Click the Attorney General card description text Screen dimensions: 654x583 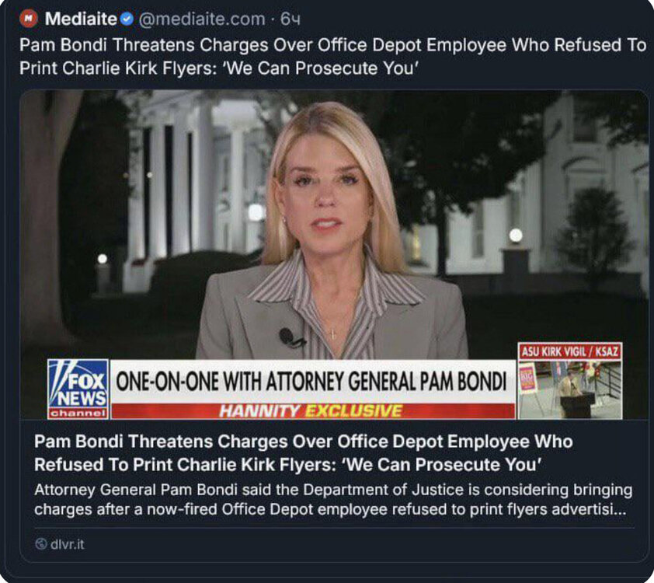click(x=333, y=499)
